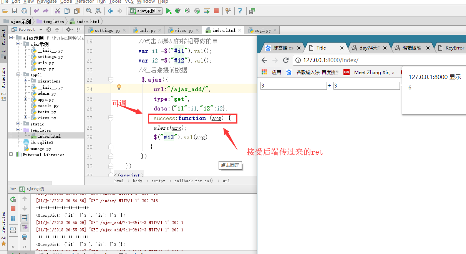Image resolution: width=466 pixels, height=254 pixels.
Task: Select db.sqlite3 in the project tree
Action: [41, 142]
